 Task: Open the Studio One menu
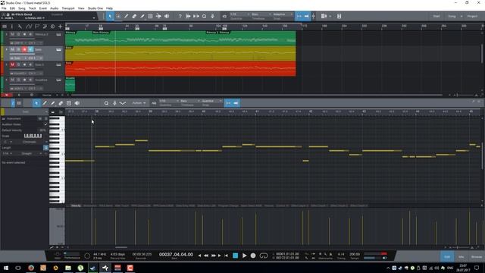(x=95, y=8)
